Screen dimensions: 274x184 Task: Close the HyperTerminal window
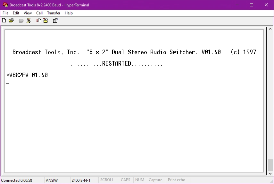266,5
